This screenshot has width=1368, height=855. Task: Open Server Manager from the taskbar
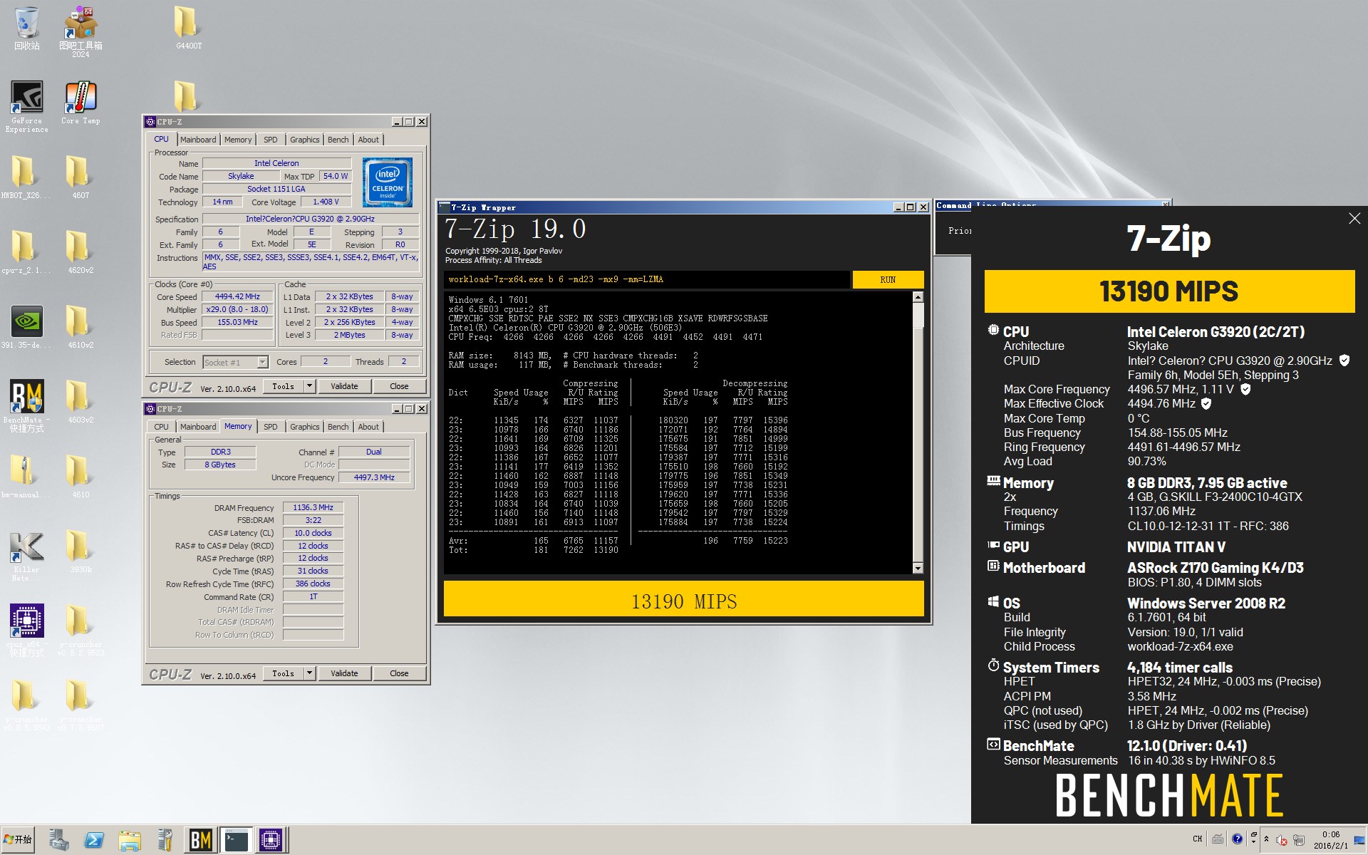(58, 841)
